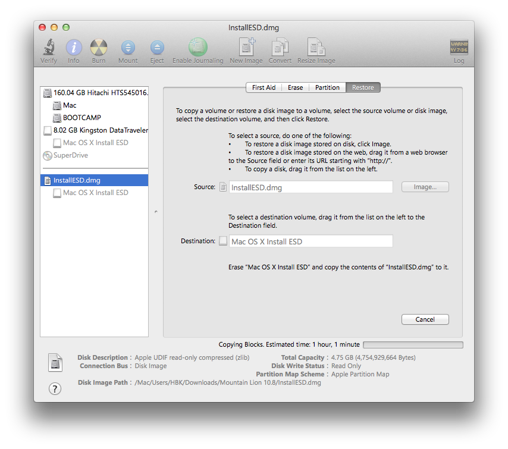Screen dimensions: 508x449
Task: Click the Connection Bus value Disk Image
Action: pyautogui.click(x=150, y=366)
